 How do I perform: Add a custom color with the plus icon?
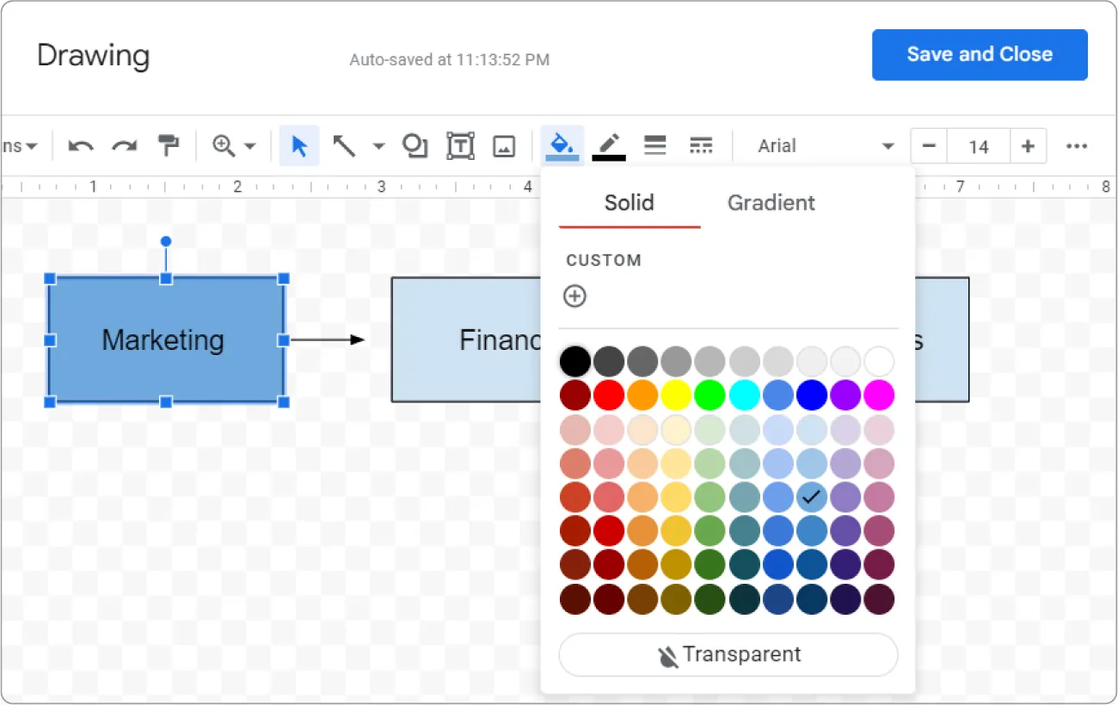click(x=574, y=296)
